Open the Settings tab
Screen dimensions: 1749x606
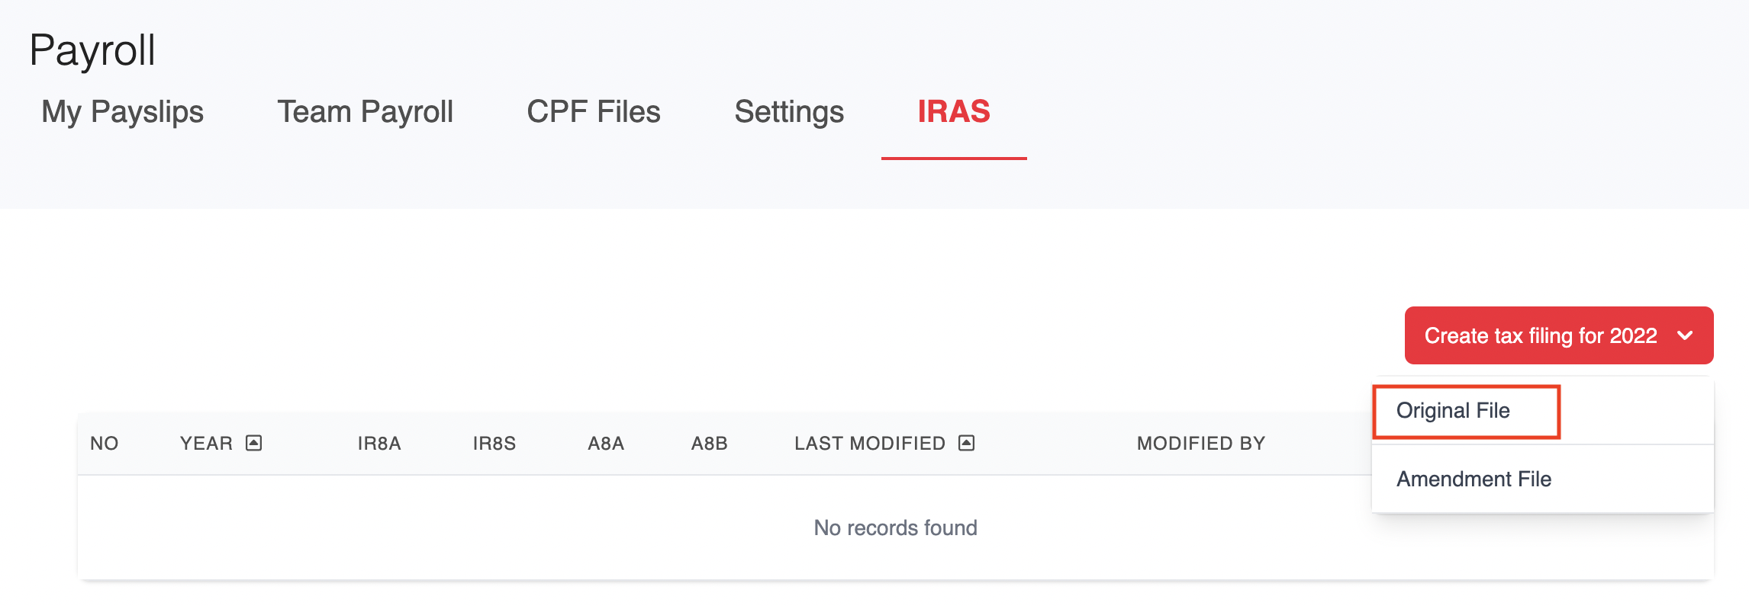click(x=789, y=112)
